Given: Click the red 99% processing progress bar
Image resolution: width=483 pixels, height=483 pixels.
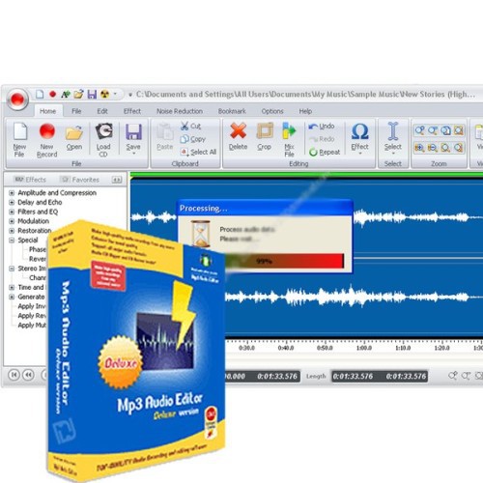Looking at the screenshot, I should point(285,261).
